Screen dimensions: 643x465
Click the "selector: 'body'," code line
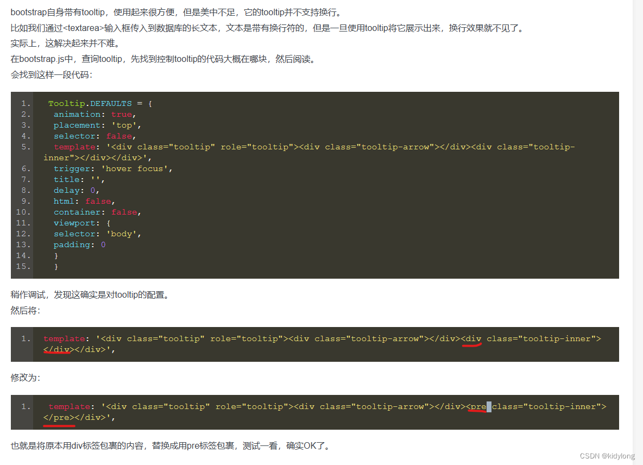click(x=97, y=234)
